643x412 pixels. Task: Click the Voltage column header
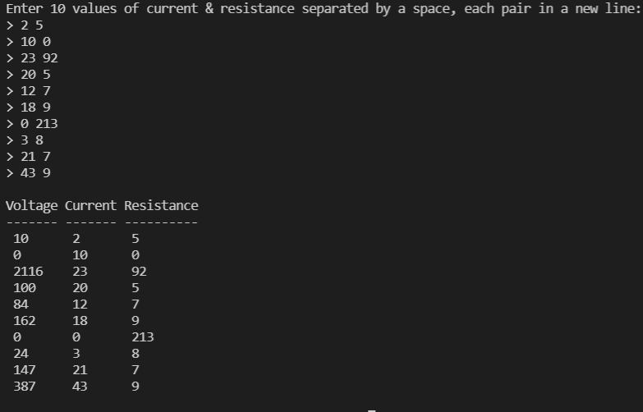point(31,205)
